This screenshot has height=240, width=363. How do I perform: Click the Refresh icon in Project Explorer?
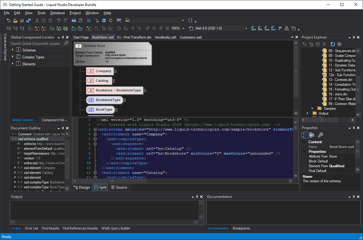coord(333,44)
